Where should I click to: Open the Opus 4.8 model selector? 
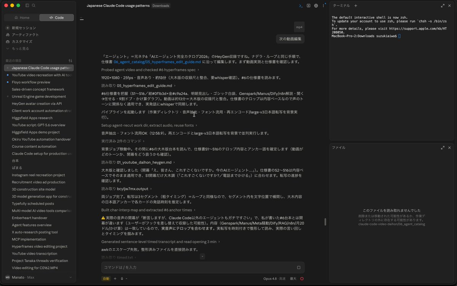click(274, 278)
